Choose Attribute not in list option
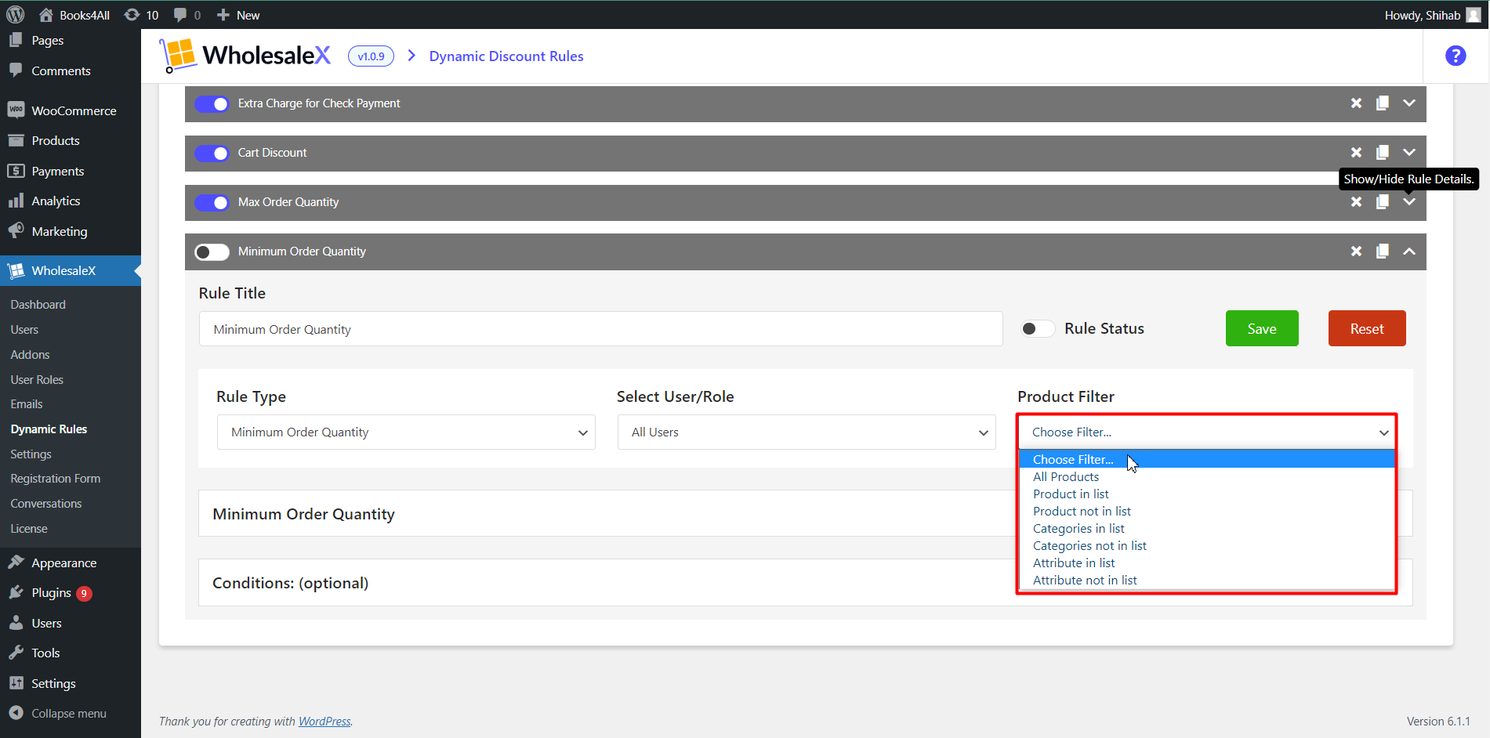The height and width of the screenshot is (738, 1490). point(1207,581)
